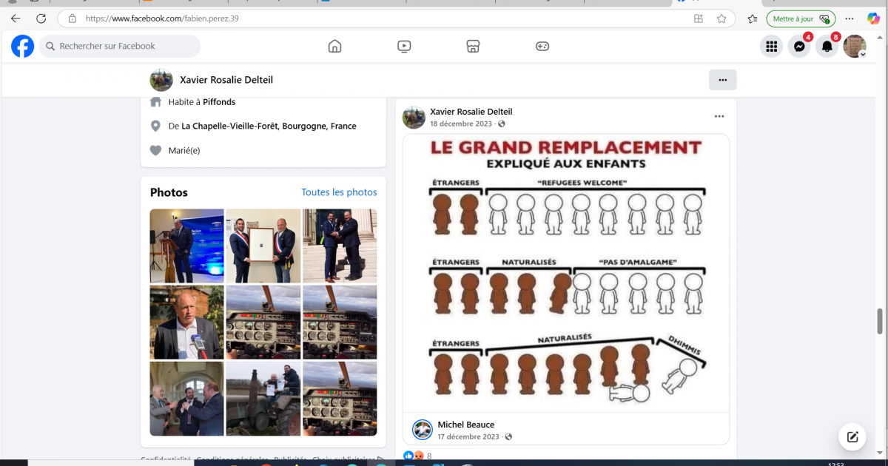Viewport: 888px width, 466px height.
Task: Click the new message compose icon
Action: [852, 436]
